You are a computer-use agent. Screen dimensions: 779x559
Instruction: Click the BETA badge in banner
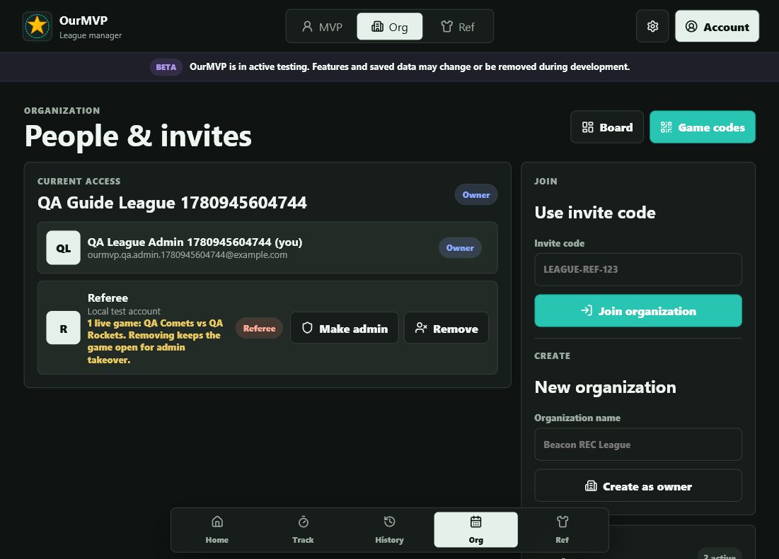[166, 67]
